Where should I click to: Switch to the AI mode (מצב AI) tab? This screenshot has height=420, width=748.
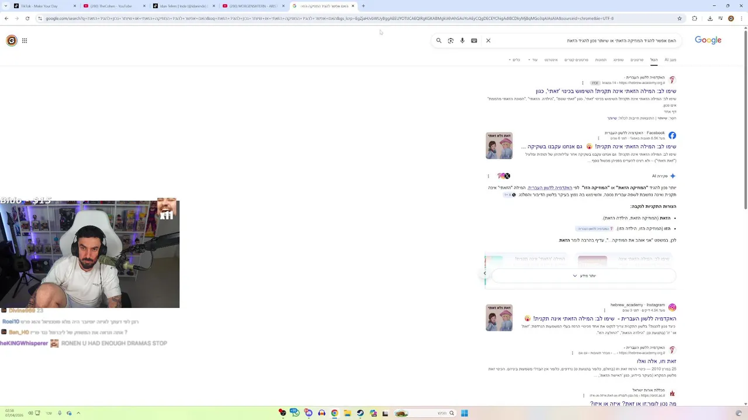[x=670, y=60]
